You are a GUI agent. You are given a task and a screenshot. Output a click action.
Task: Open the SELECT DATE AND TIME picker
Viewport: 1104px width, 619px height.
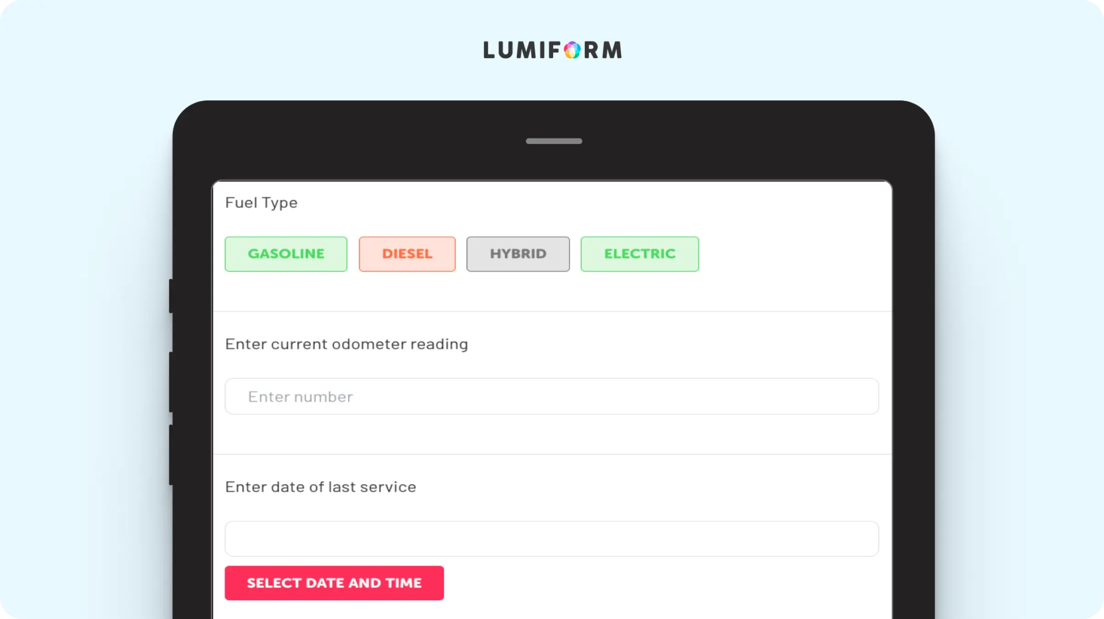[334, 583]
